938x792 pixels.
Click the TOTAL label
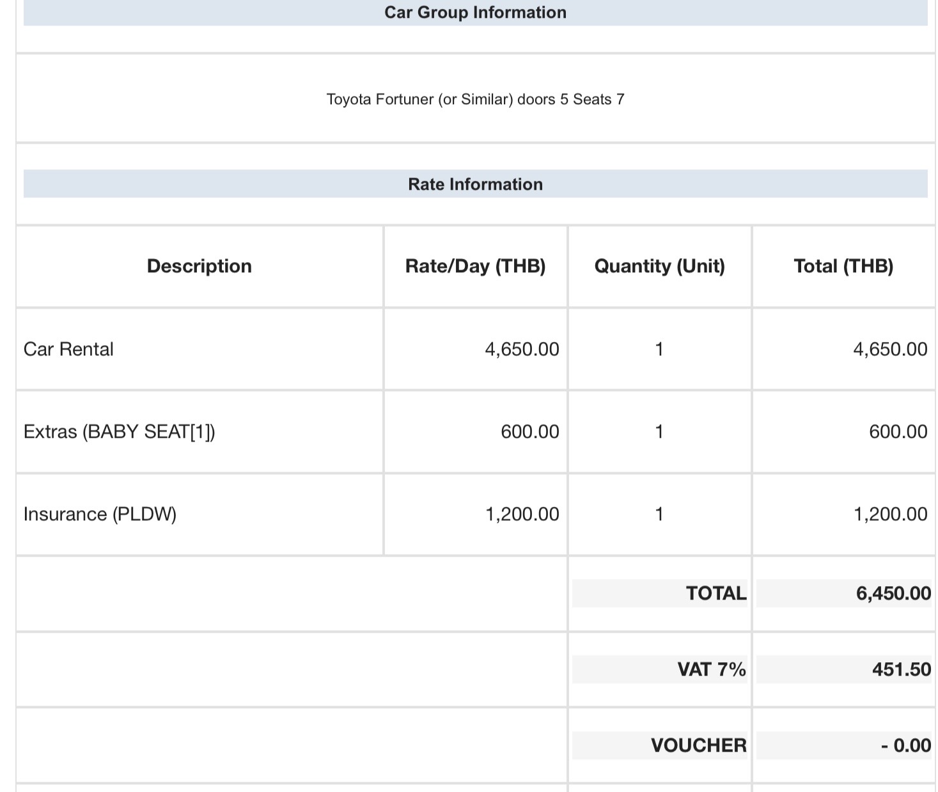(x=715, y=593)
